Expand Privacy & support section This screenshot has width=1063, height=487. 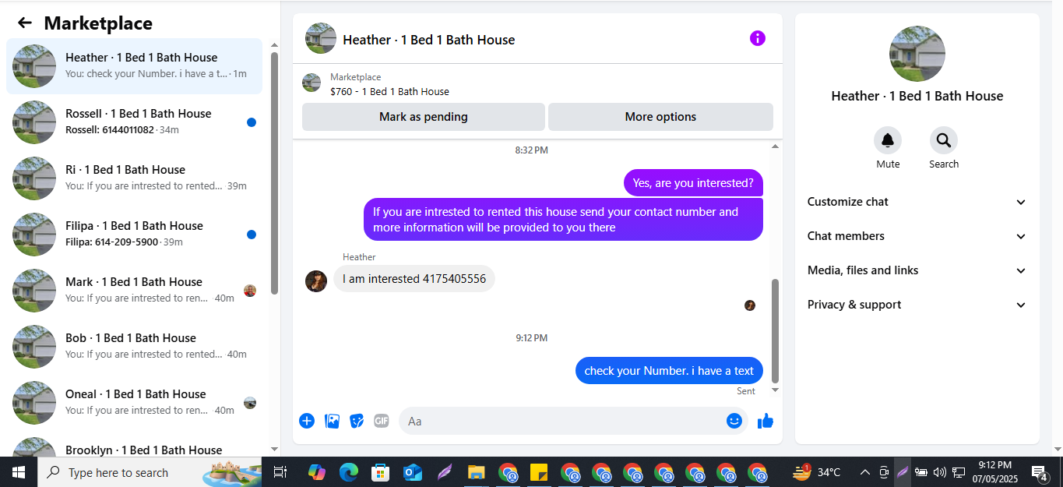[917, 305]
